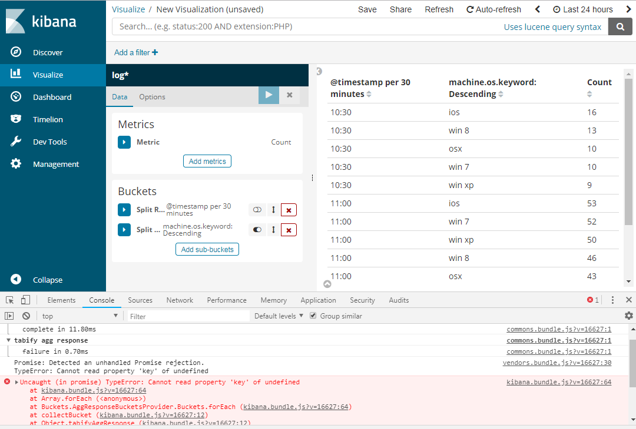
Task: Expand the Metric Count aggregation editor
Action: [x=124, y=142]
